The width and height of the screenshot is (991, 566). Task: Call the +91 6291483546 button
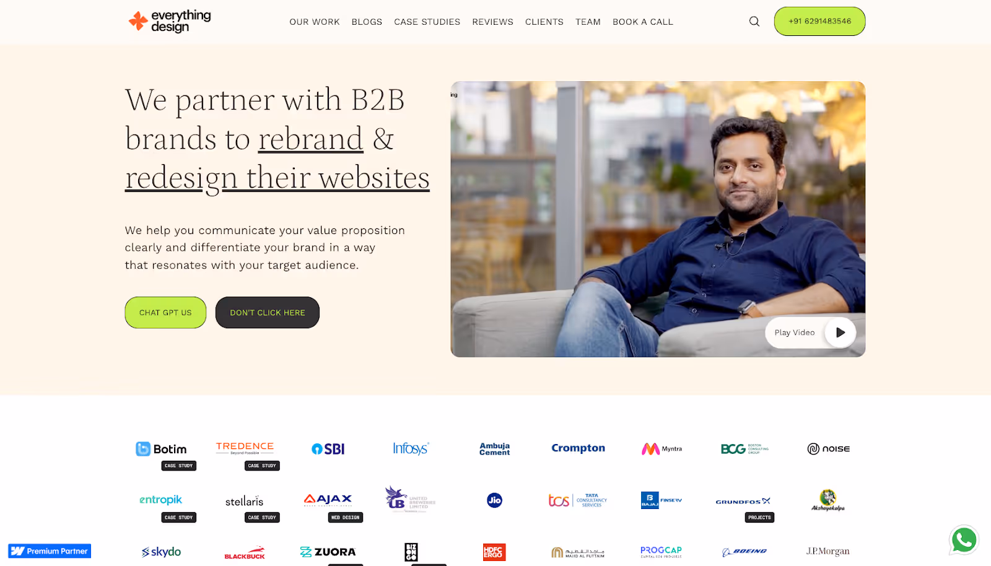pyautogui.click(x=819, y=21)
